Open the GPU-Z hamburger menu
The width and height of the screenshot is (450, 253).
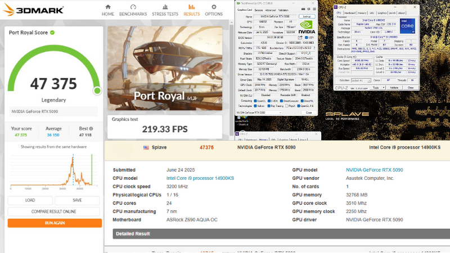(314, 9)
